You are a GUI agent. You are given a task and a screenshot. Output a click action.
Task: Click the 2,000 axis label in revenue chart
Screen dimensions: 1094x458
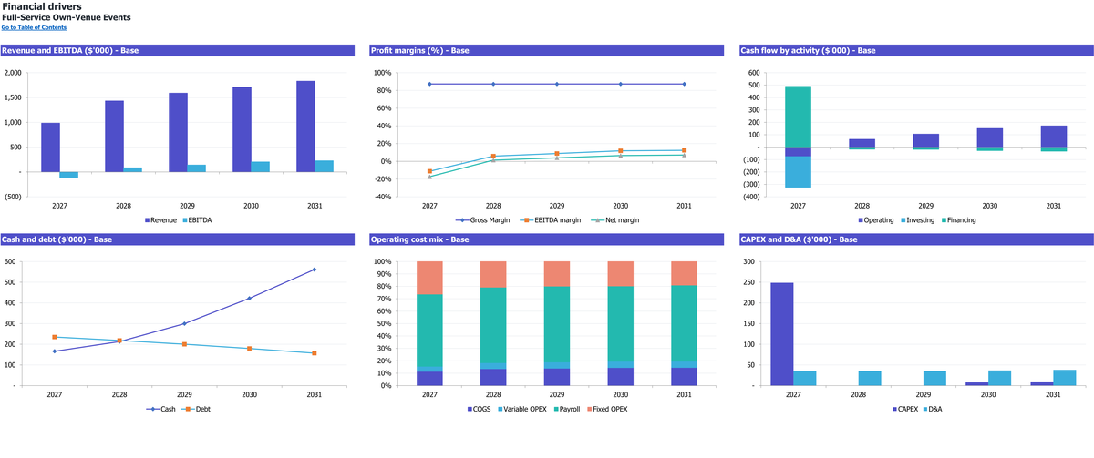[x=13, y=73]
